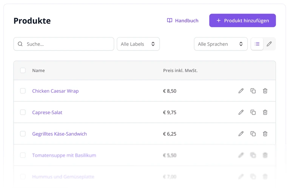Delete the Chicken Caesar Wrap product

[x=265, y=91]
